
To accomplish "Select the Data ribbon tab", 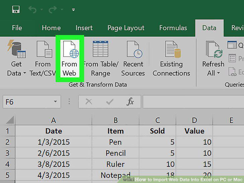I will [209, 28].
